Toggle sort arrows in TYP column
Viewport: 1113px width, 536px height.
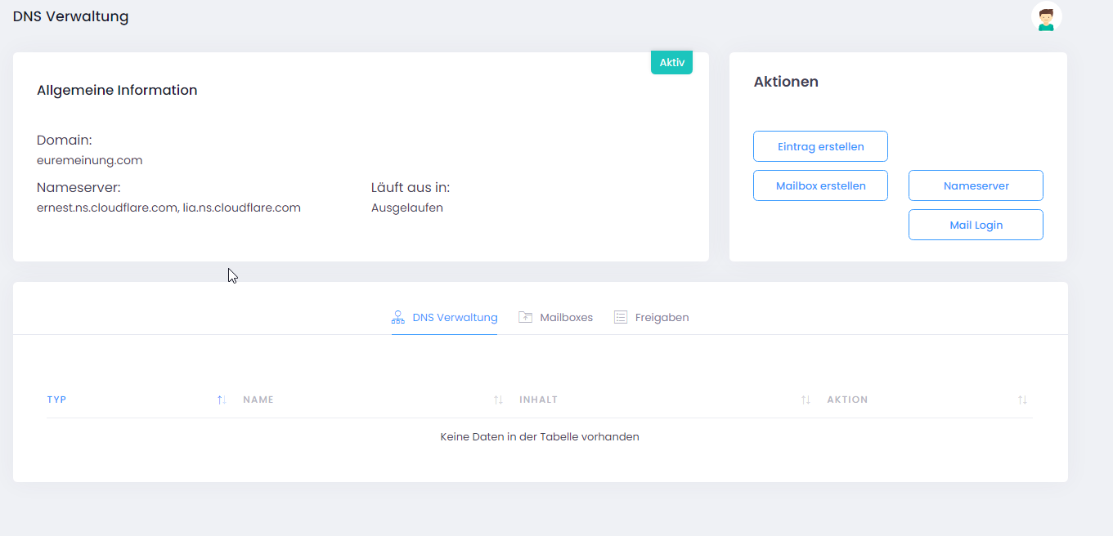[x=221, y=400]
